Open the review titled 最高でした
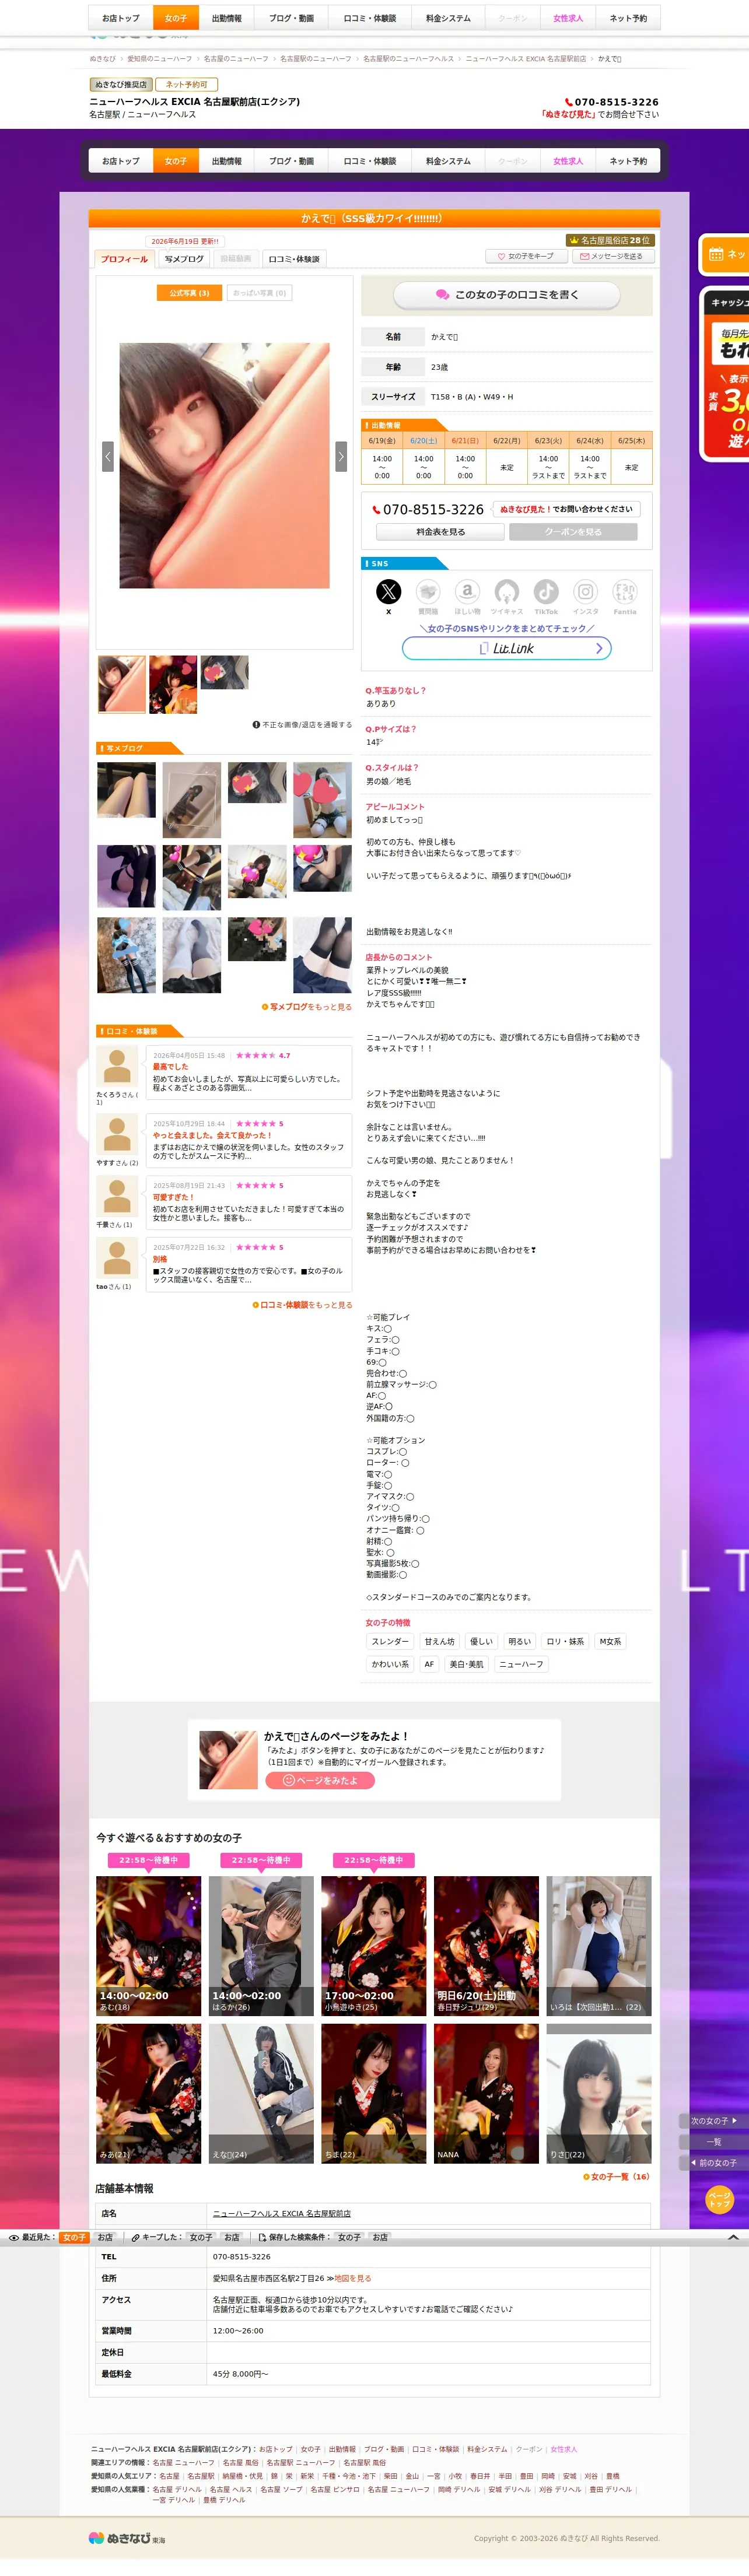Screen dimensions: 749x2576 pyautogui.click(x=170, y=1067)
